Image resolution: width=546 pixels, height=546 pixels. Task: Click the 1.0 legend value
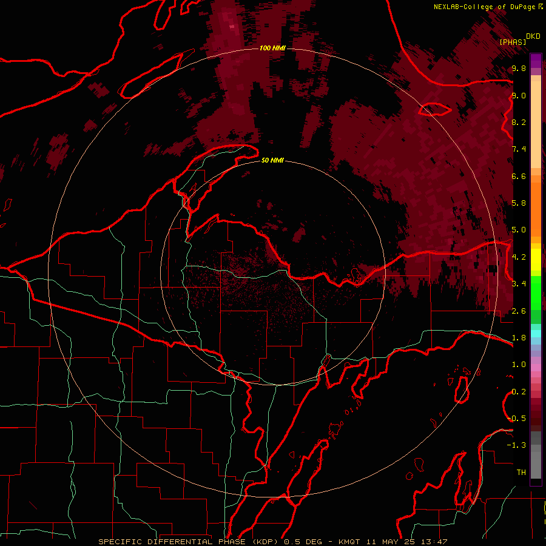click(519, 365)
